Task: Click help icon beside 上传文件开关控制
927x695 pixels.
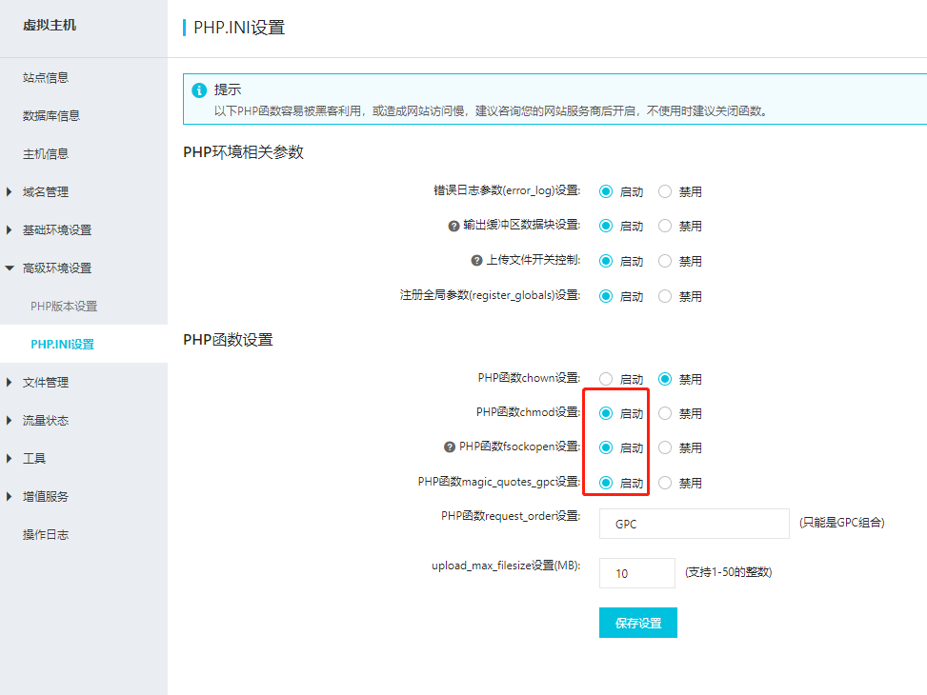Action: coord(476,261)
